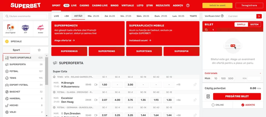The width and height of the screenshot is (266, 117).
Task: Click the live stream icon for Dyn.Dresden match
Action: (96, 115)
